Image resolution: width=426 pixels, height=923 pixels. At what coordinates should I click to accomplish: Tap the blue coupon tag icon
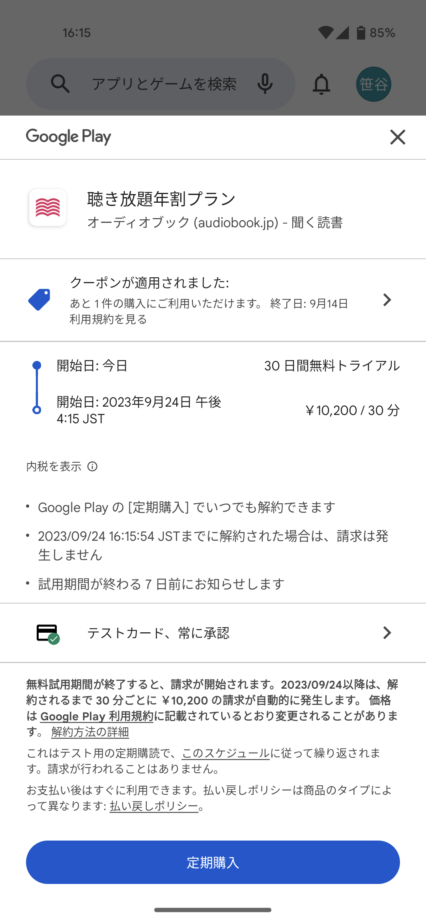pos(39,300)
